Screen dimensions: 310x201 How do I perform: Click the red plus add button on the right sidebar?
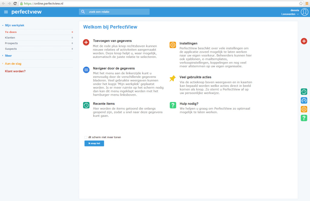tap(304, 41)
